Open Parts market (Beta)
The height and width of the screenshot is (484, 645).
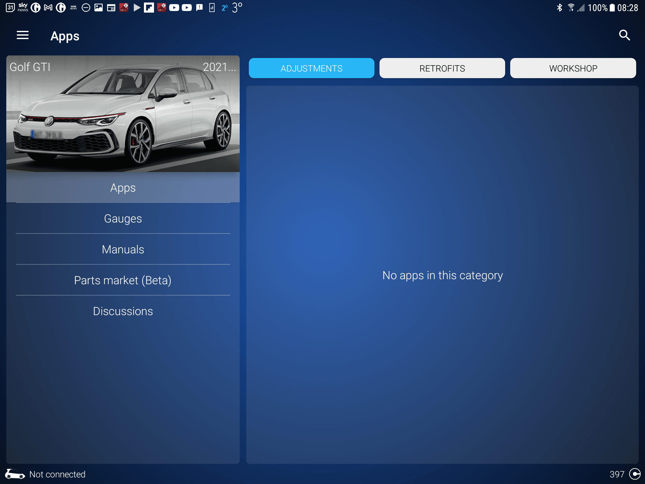coord(123,280)
